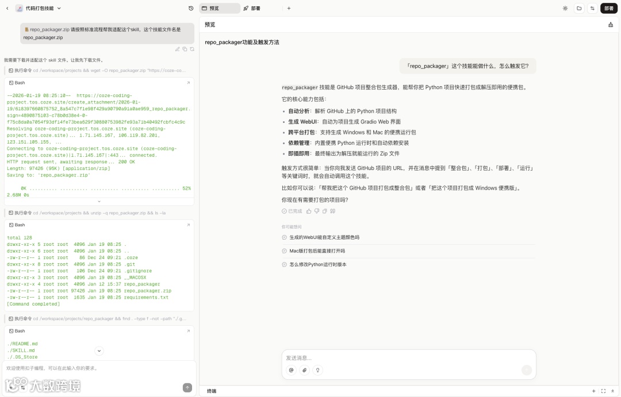This screenshot has width=621, height=397.
Task: Switch to the 部署 tab
Action: pyautogui.click(x=252, y=8)
